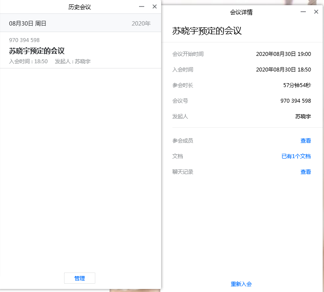
Task: Rejoin the meeting via 重新入会
Action: [x=241, y=284]
